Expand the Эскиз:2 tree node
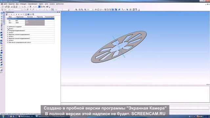The height and width of the screenshot is (118, 210). tap(8, 32)
